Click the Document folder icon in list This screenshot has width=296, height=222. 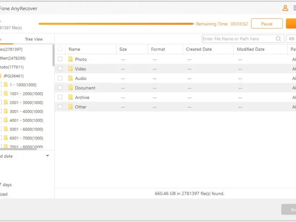click(x=70, y=88)
